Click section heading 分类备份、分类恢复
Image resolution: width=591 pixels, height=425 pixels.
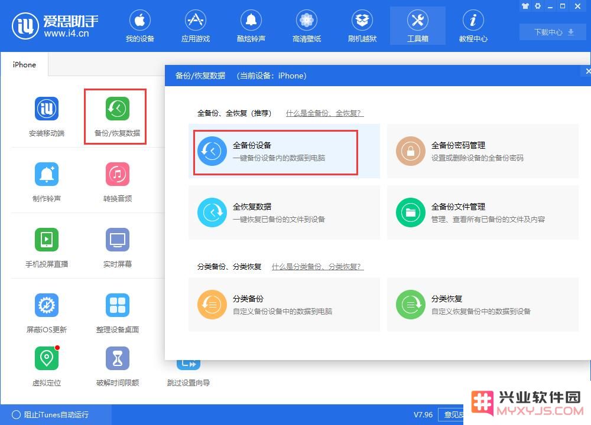[x=229, y=267]
